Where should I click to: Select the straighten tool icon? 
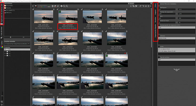point(136,6)
